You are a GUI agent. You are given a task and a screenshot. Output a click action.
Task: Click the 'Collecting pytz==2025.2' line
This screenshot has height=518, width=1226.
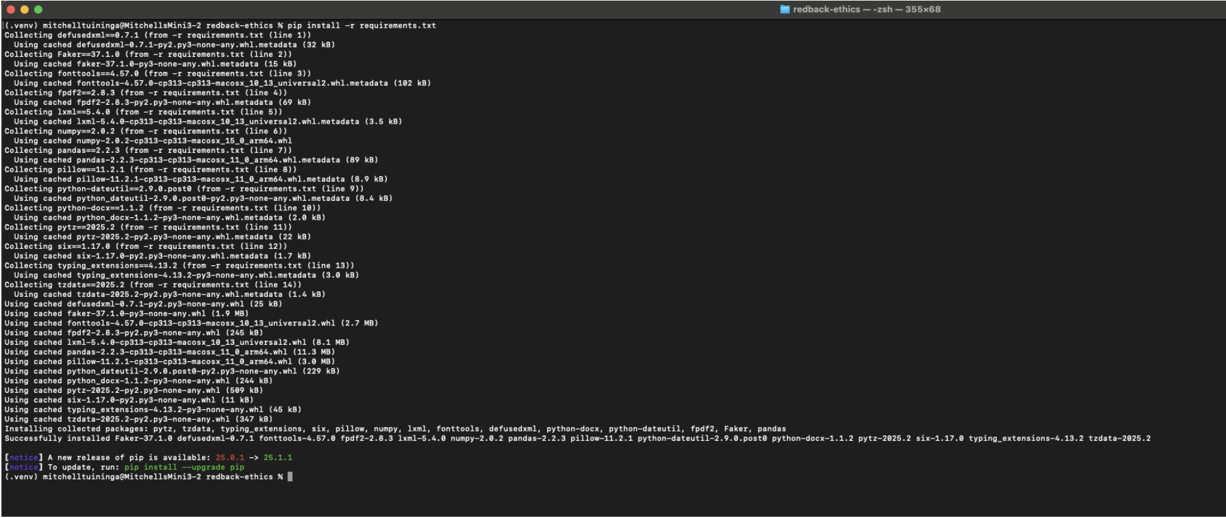point(148,227)
